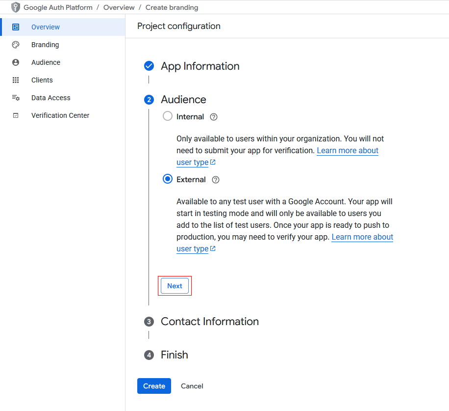Open help tooltip next to Internal
The width and height of the screenshot is (449, 411).
point(213,117)
